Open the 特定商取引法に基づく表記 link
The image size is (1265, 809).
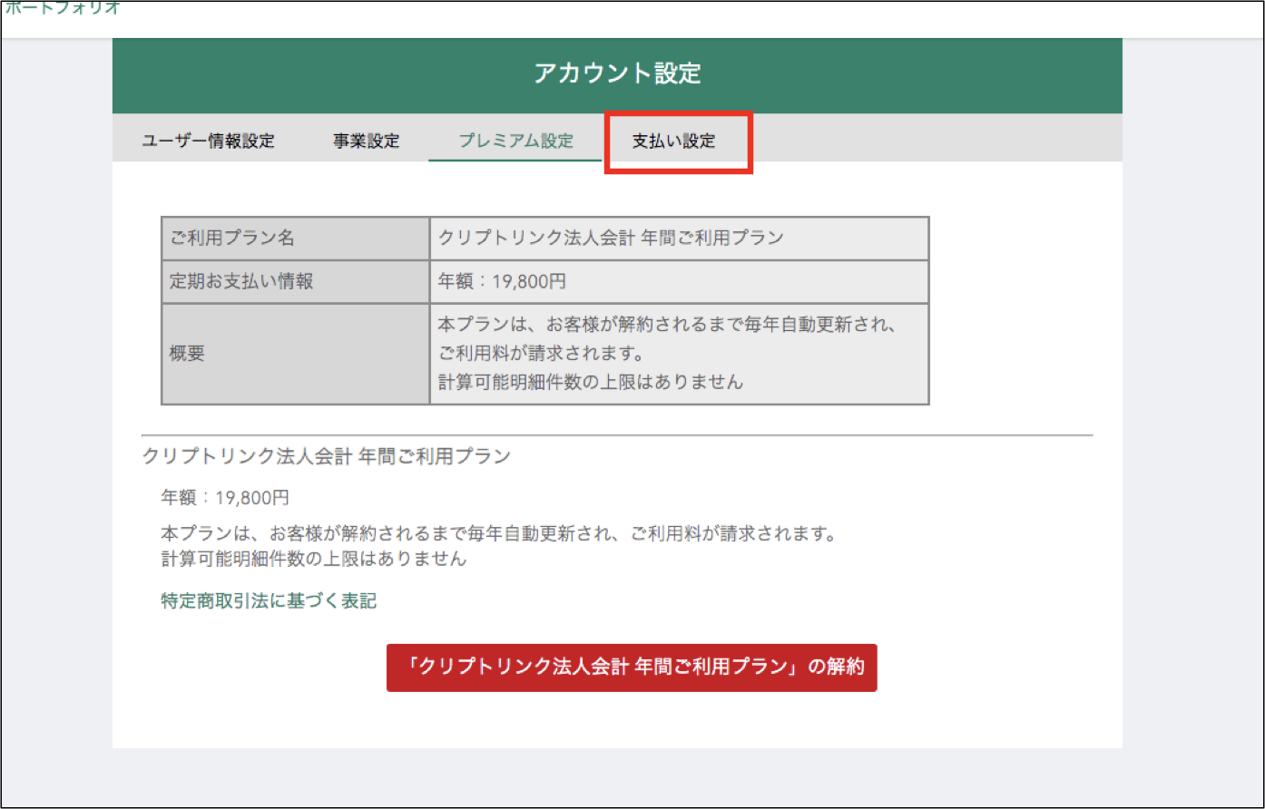269,600
